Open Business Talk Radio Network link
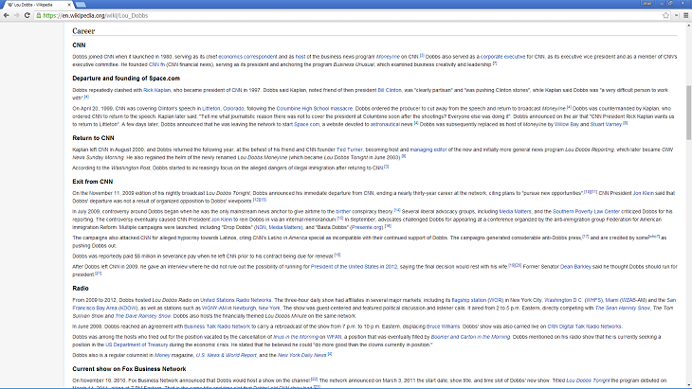This screenshot has width=692, height=389. [217, 327]
